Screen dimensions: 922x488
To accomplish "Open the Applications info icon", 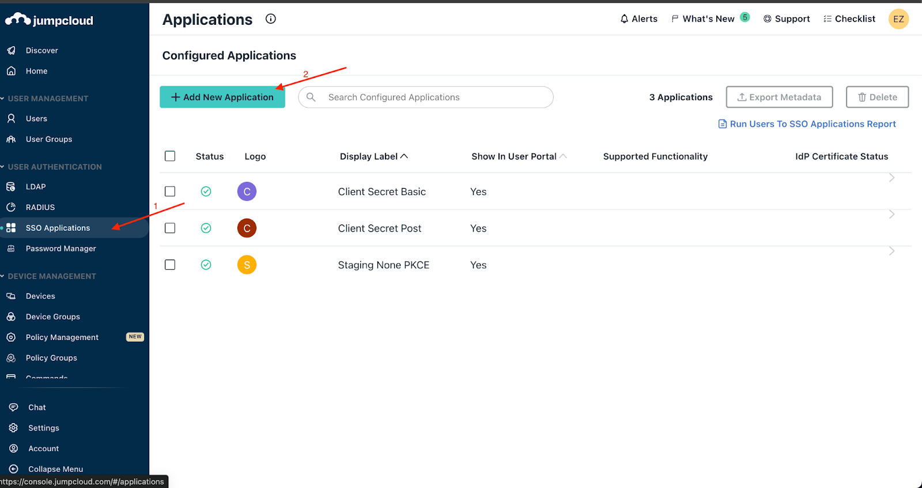I will (x=271, y=19).
